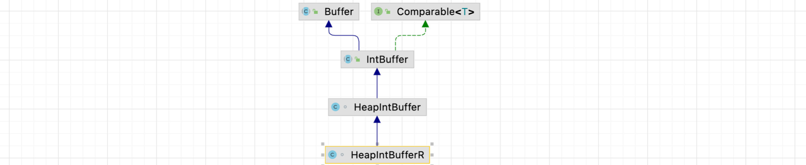Click the public lock icon beside Comparable<T>
This screenshot has width=806, height=165.
(388, 12)
